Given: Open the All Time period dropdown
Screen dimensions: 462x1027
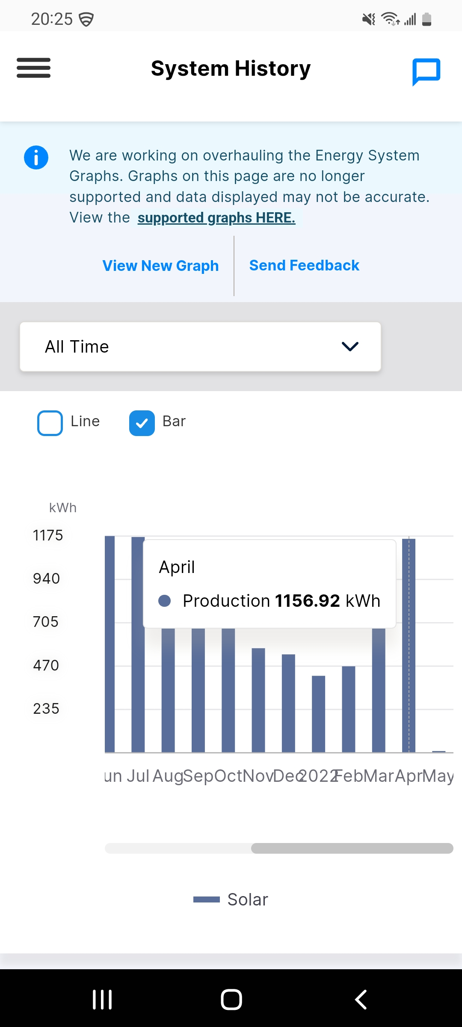Looking at the screenshot, I should tap(200, 347).
